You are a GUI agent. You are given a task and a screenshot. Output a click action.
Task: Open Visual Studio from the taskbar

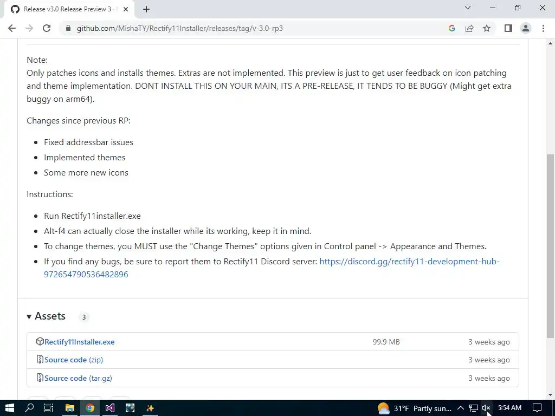pyautogui.click(x=109, y=408)
